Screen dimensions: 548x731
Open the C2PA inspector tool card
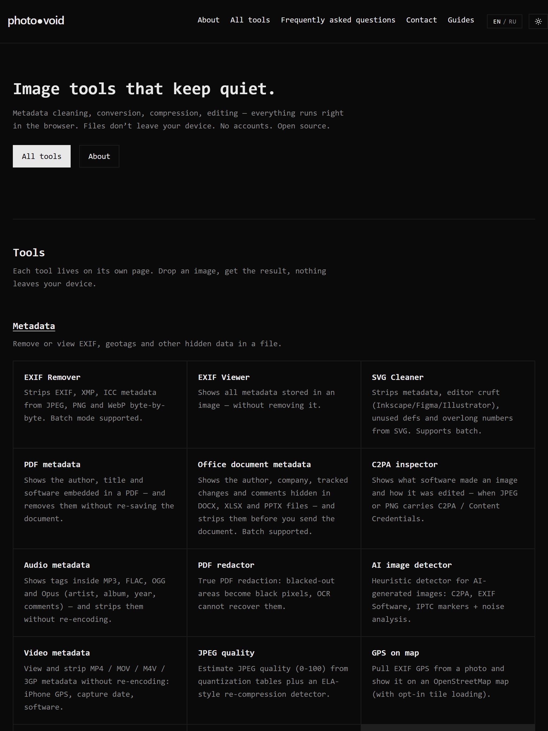tap(447, 498)
